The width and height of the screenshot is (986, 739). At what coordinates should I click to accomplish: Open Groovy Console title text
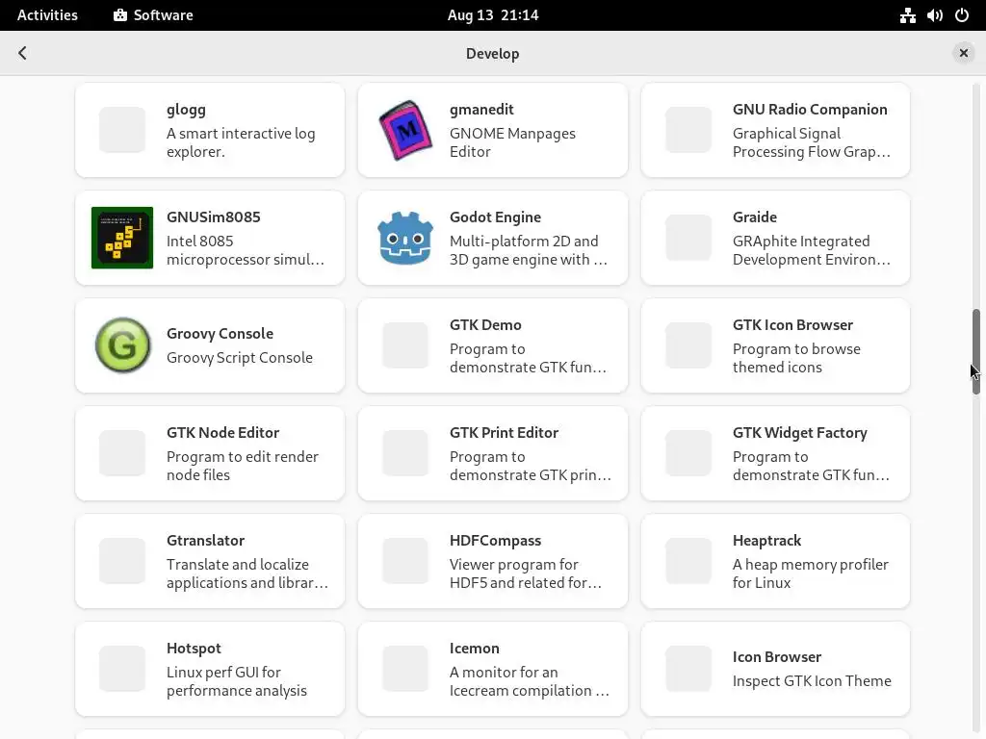point(220,334)
